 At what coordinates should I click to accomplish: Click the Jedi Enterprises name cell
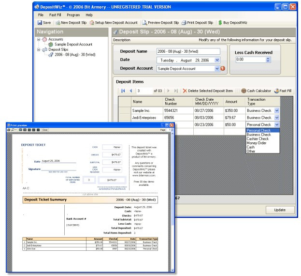[x=147, y=118]
